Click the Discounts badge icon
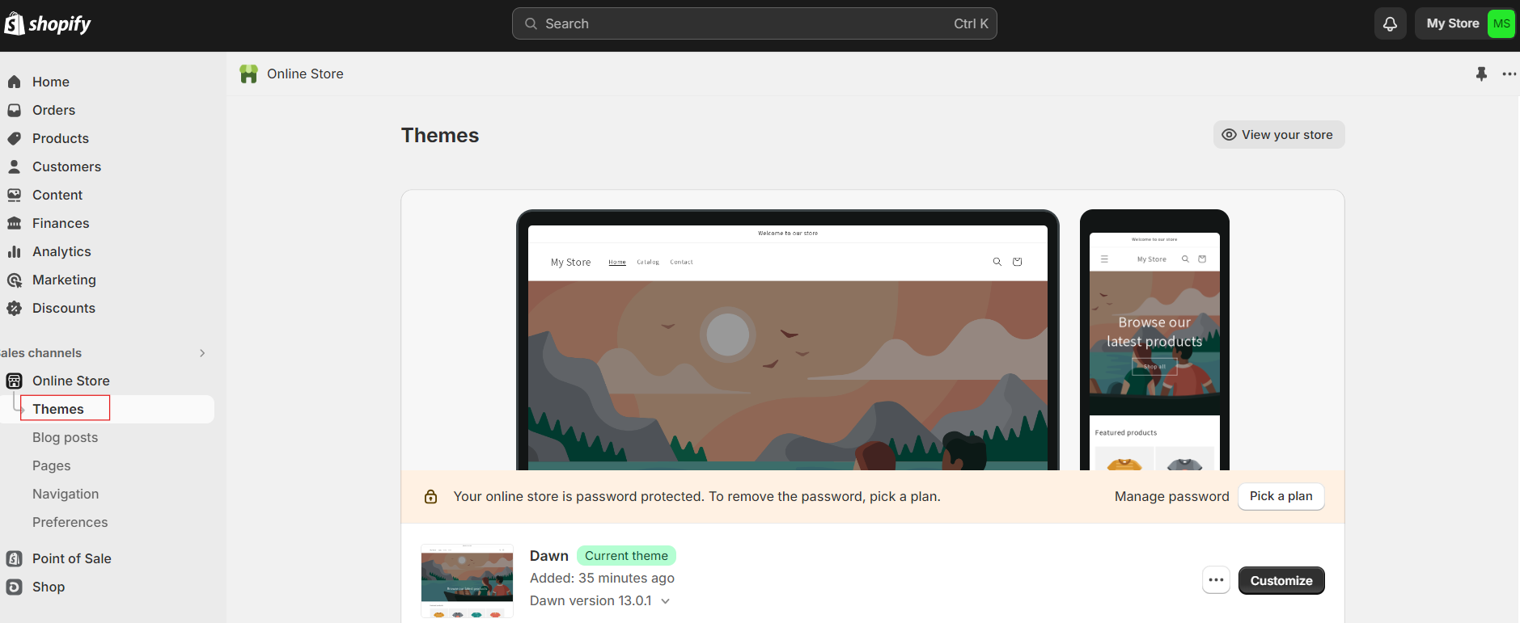The width and height of the screenshot is (1520, 623). [14, 308]
